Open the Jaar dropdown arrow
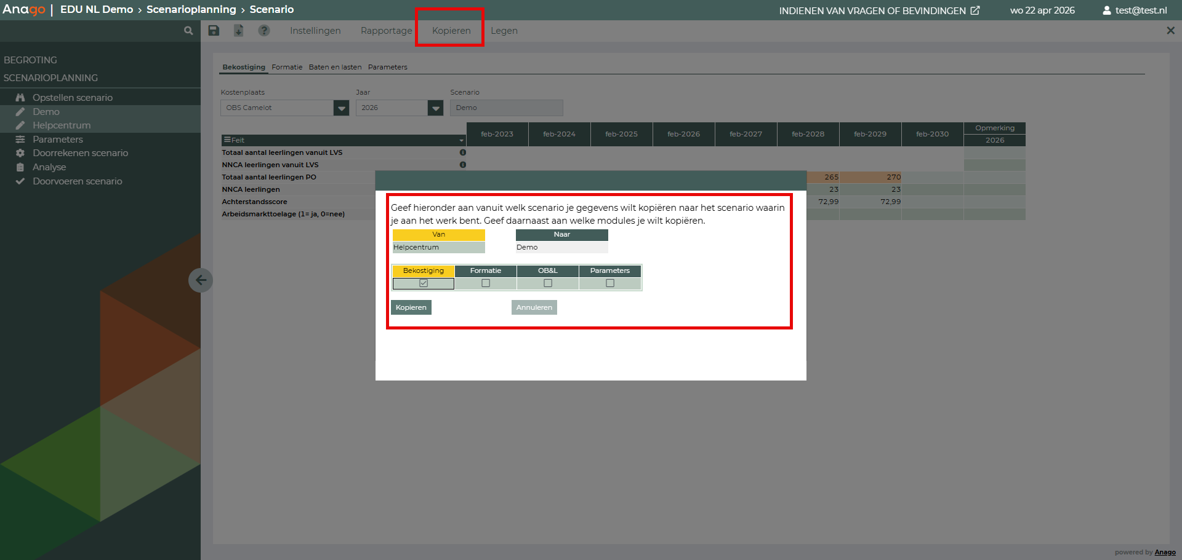The width and height of the screenshot is (1182, 560). (436, 108)
